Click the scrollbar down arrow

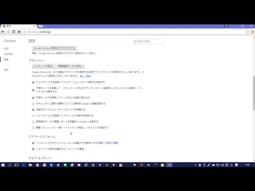254,160
